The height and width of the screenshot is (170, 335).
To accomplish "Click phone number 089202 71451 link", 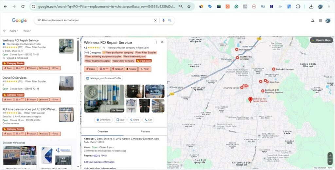I will point(99,156).
